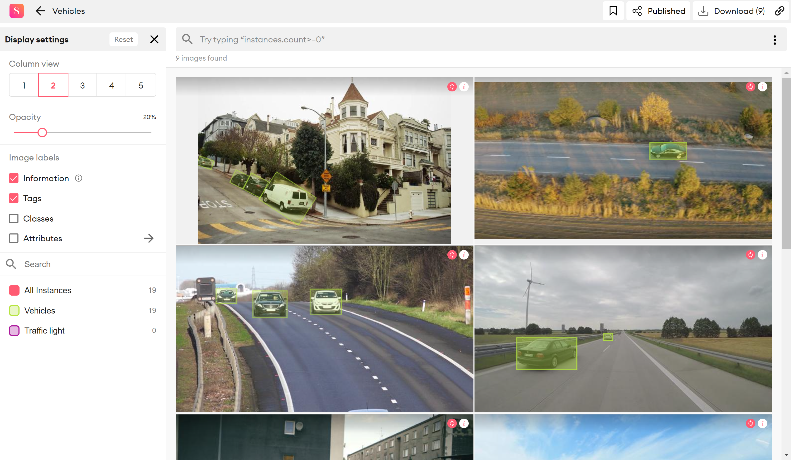The height and width of the screenshot is (460, 791).
Task: Click the red refresh icon on apartment building image
Action: [452, 424]
